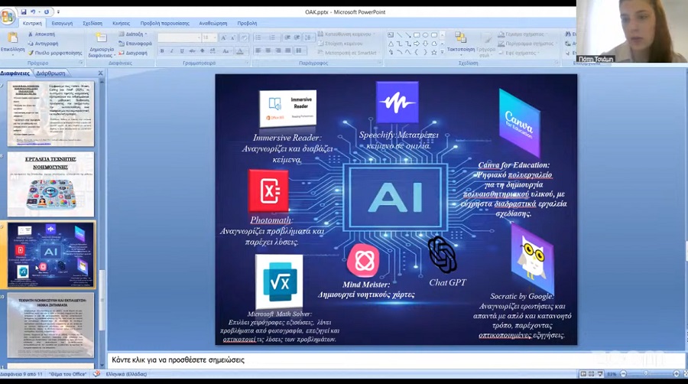
Task: Select the ΕΡΓΑΛΕΙΑ ΤΕΧΝΗΤΗΣ ΝΟΗΜΟΣΥΝΗΣ slide thumbnail
Action: (51, 184)
